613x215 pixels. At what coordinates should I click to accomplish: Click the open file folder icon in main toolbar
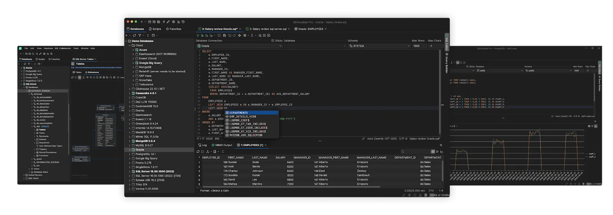tap(149, 22)
